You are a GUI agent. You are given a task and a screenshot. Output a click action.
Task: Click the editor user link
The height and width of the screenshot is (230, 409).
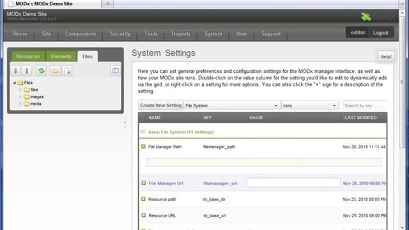[358, 33]
